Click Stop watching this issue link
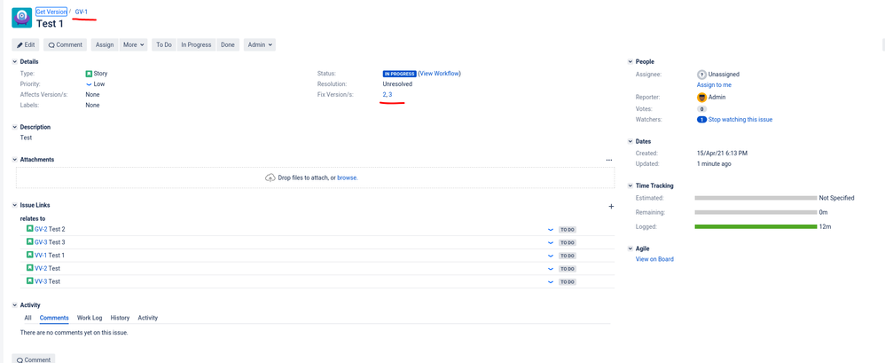Screen dimensions: 885x363 click(740, 120)
